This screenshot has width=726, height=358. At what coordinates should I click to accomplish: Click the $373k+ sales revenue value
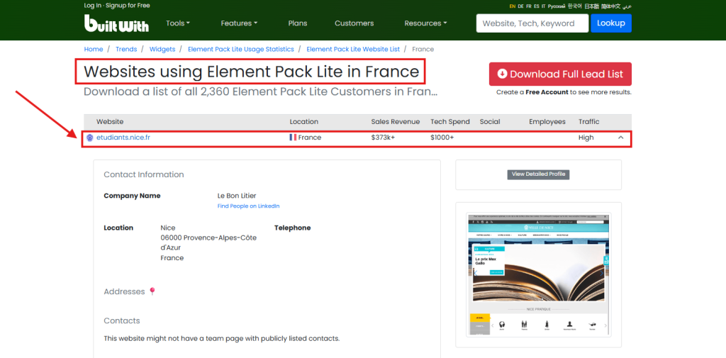pyautogui.click(x=383, y=138)
